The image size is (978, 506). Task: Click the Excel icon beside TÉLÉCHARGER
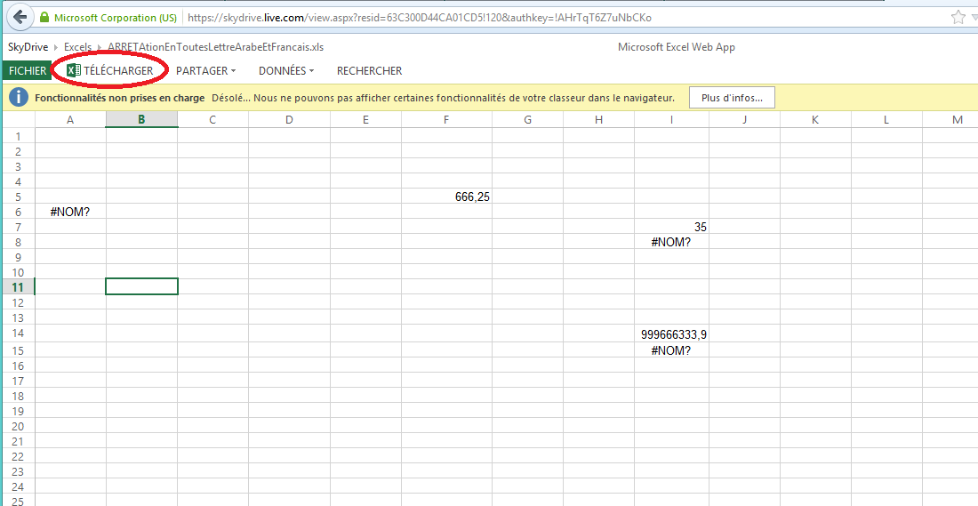[x=74, y=70]
